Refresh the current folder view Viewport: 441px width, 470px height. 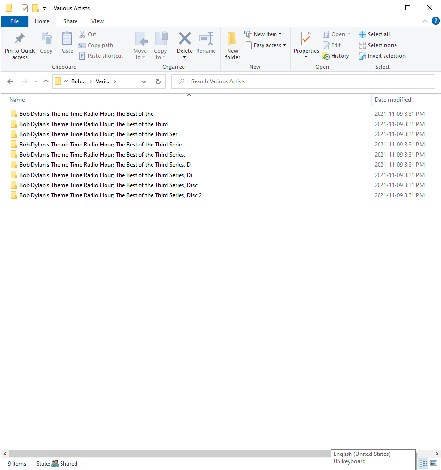(158, 81)
